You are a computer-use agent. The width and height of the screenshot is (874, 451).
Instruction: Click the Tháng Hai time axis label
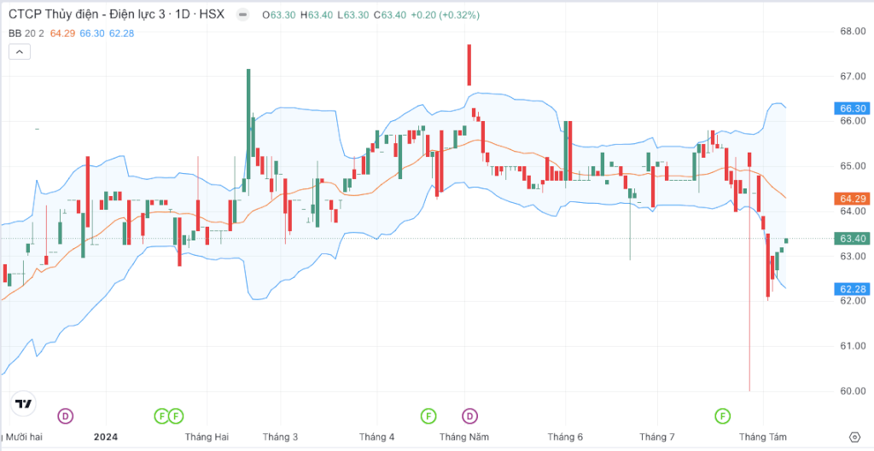point(207,437)
